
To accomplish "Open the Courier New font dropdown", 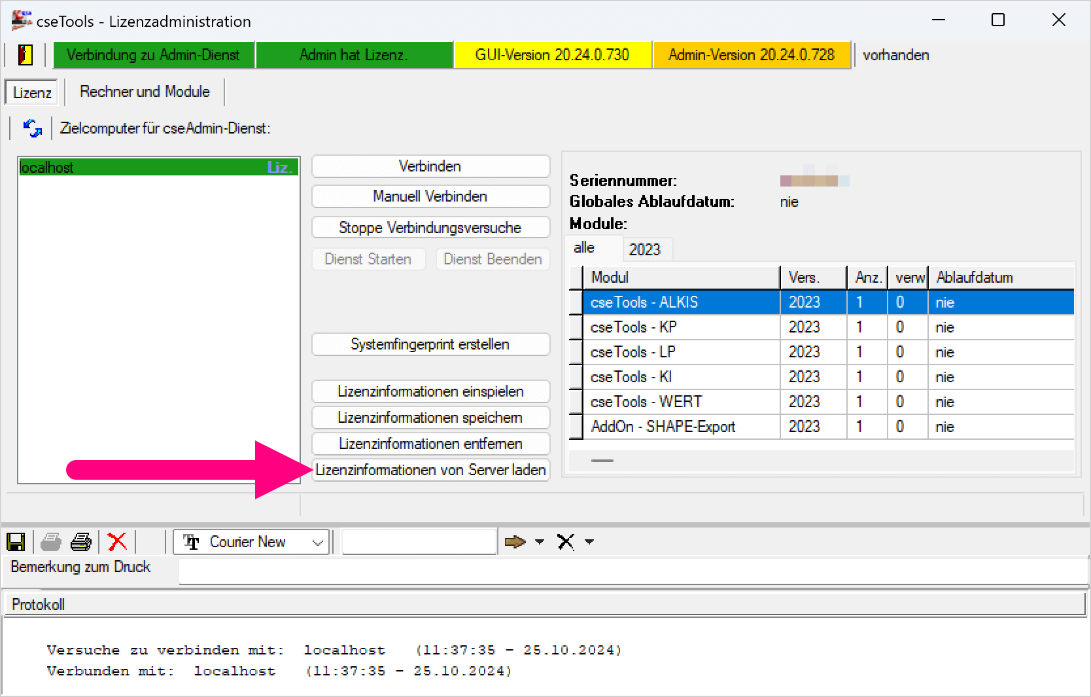I will (318, 543).
